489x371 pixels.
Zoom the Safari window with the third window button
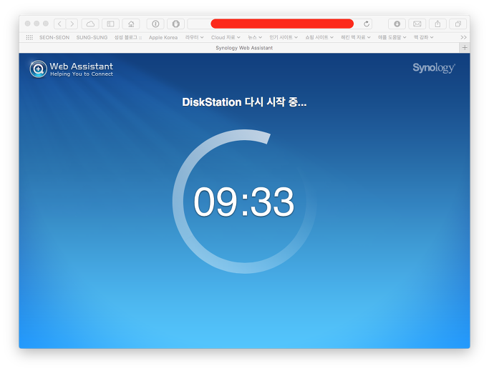[46, 24]
